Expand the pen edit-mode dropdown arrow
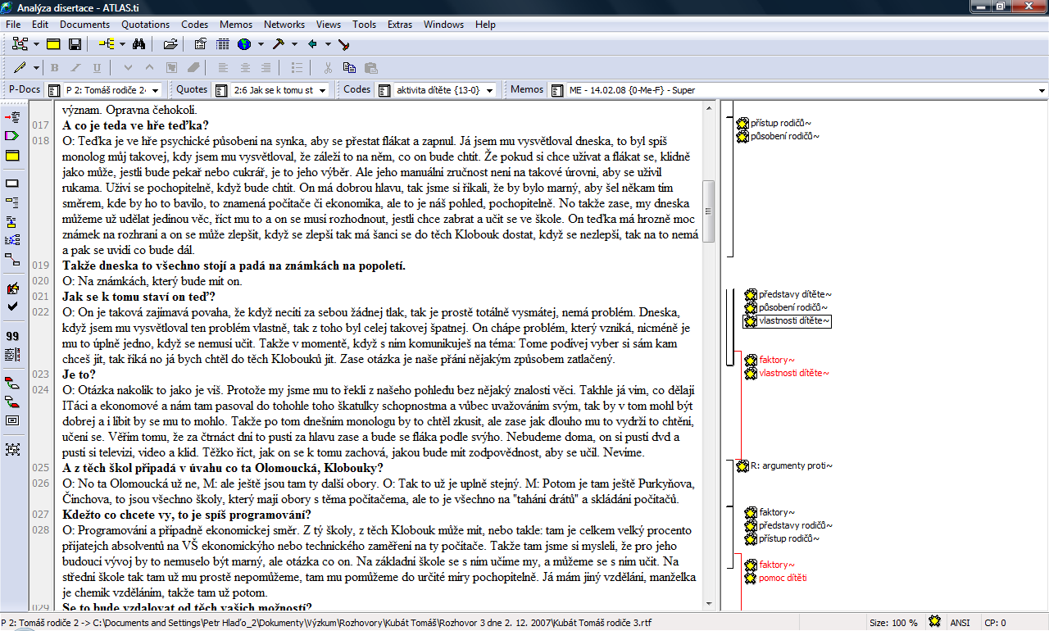The image size is (1049, 631). coord(36,67)
